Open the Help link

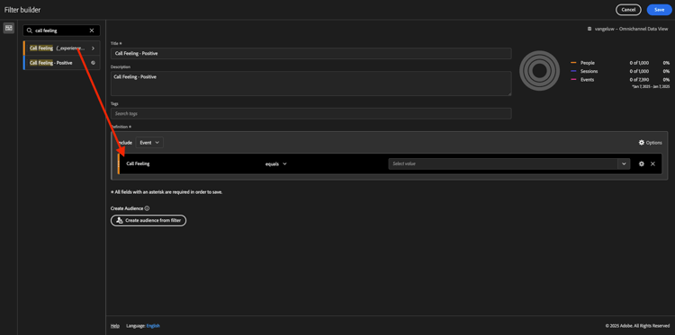coord(114,326)
